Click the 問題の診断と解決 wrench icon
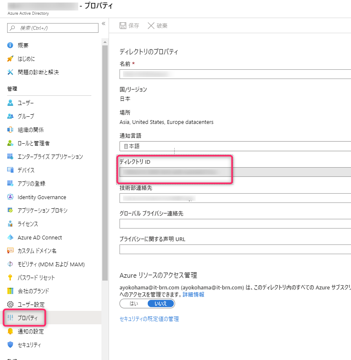The height and width of the screenshot is (360, 351). point(10,72)
